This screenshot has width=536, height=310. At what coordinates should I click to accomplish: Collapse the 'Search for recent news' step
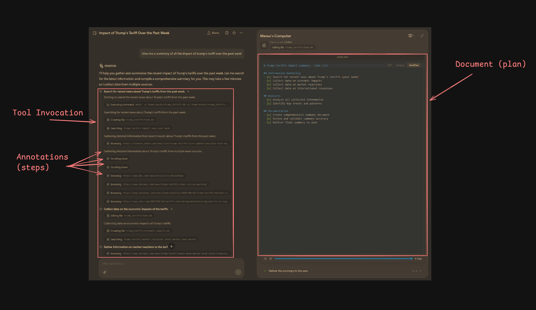click(188, 91)
